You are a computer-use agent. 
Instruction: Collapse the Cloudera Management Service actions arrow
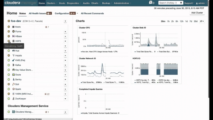pyautogui.click(x=65, y=112)
